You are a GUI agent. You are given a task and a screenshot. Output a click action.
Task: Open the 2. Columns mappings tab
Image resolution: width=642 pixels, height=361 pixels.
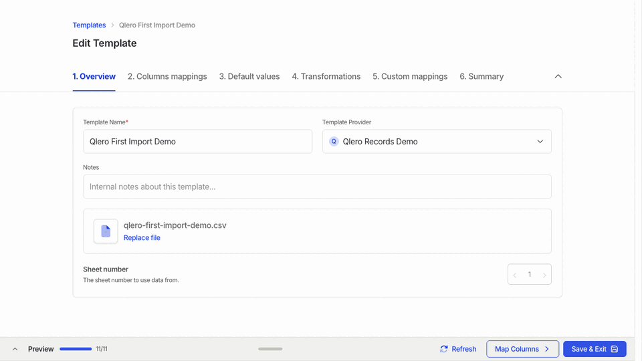167,76
